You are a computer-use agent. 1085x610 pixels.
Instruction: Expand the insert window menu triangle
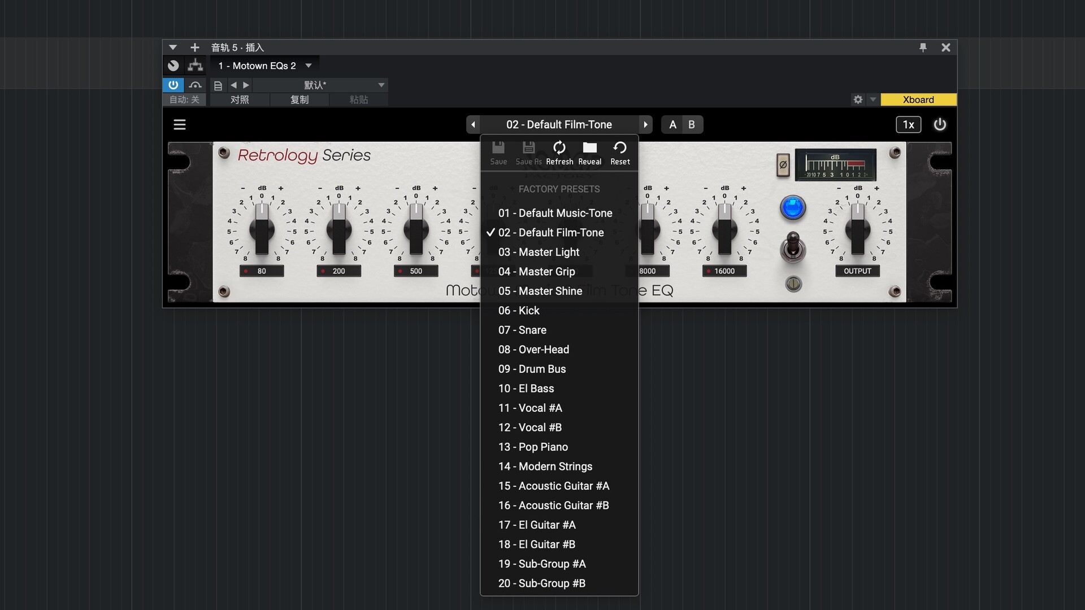pos(173,47)
